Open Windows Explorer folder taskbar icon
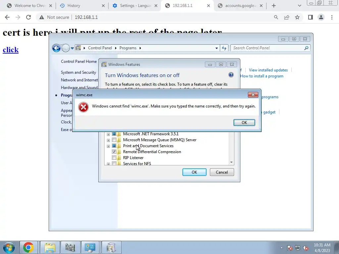The height and width of the screenshot is (254, 339). 50,247
